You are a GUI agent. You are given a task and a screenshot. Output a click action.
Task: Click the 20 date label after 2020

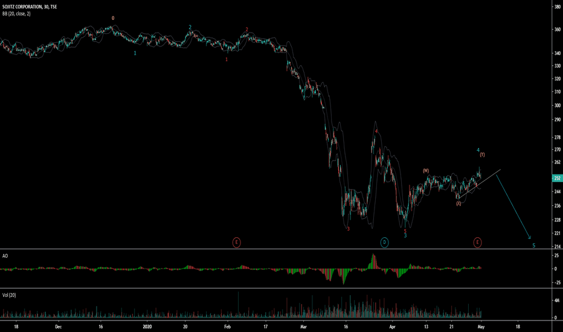point(185,327)
